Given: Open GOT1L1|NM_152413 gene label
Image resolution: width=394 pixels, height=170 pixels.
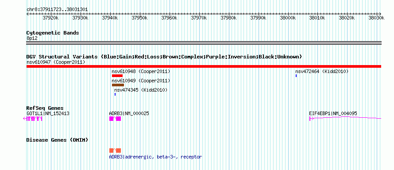Looking at the screenshot, I should coord(48,113).
